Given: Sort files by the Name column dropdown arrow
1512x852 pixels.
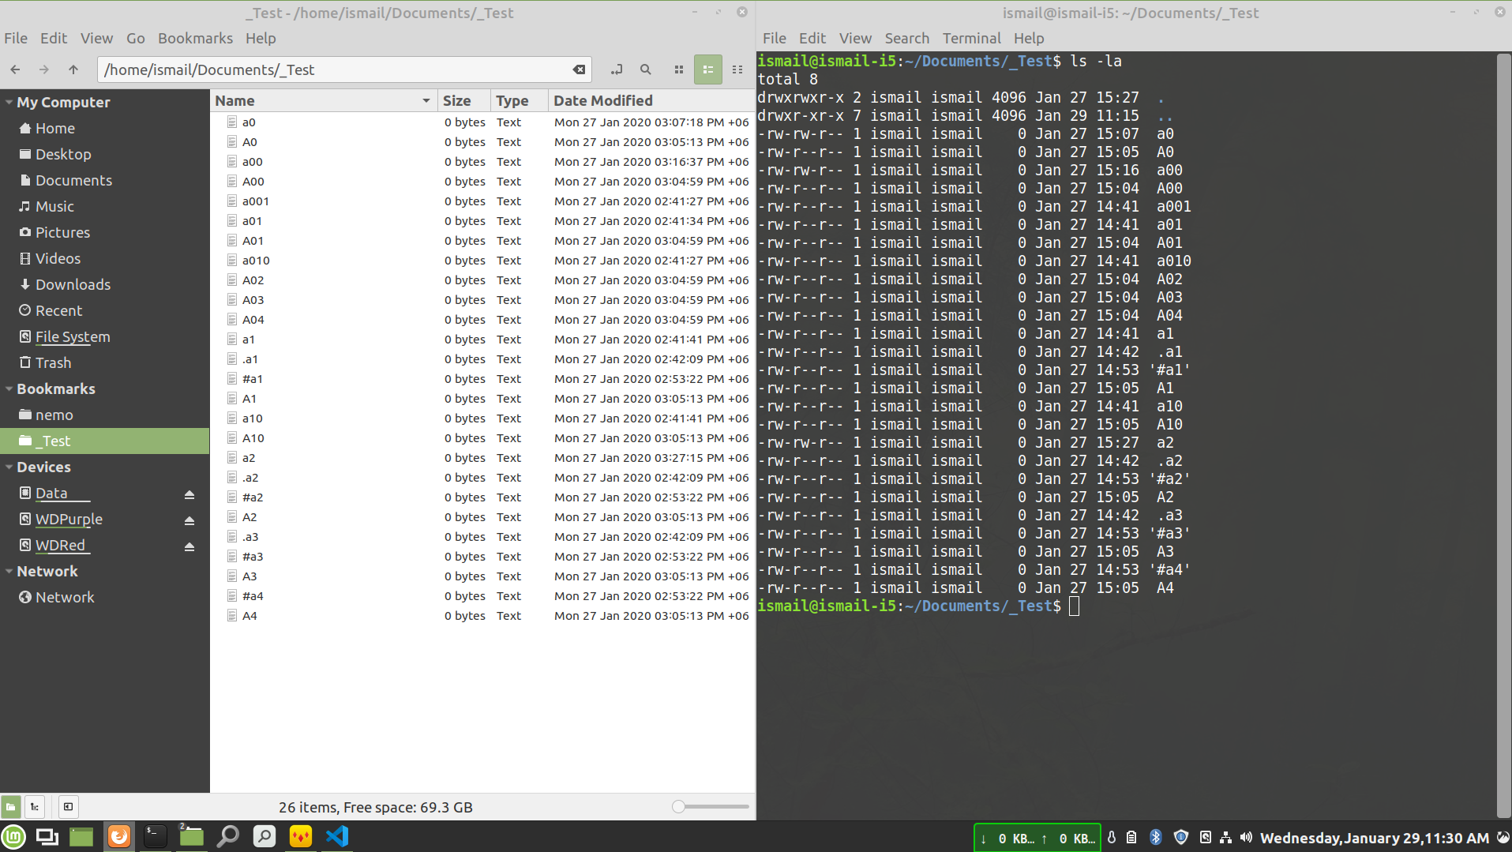Looking at the screenshot, I should point(426,100).
